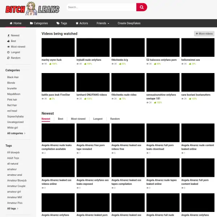Select the Longest tab in content area
This screenshot has height=217, width=217.
tap(98, 119)
